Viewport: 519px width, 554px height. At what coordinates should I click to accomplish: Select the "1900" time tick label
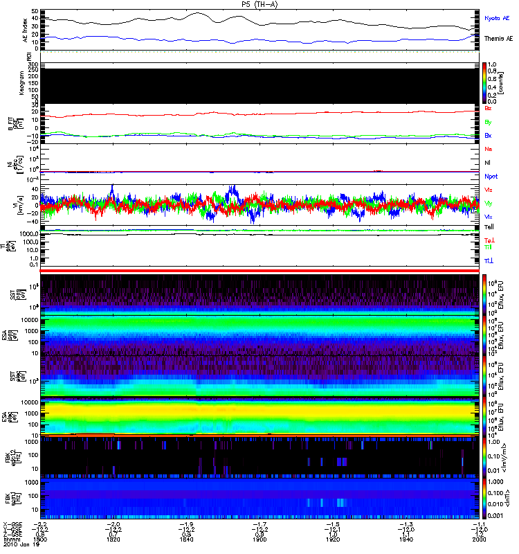[260, 539]
